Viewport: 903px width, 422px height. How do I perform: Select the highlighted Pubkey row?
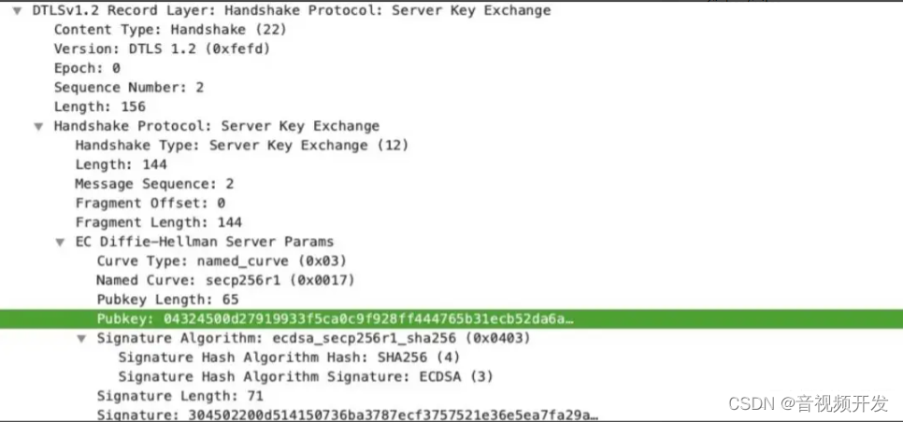(451, 319)
